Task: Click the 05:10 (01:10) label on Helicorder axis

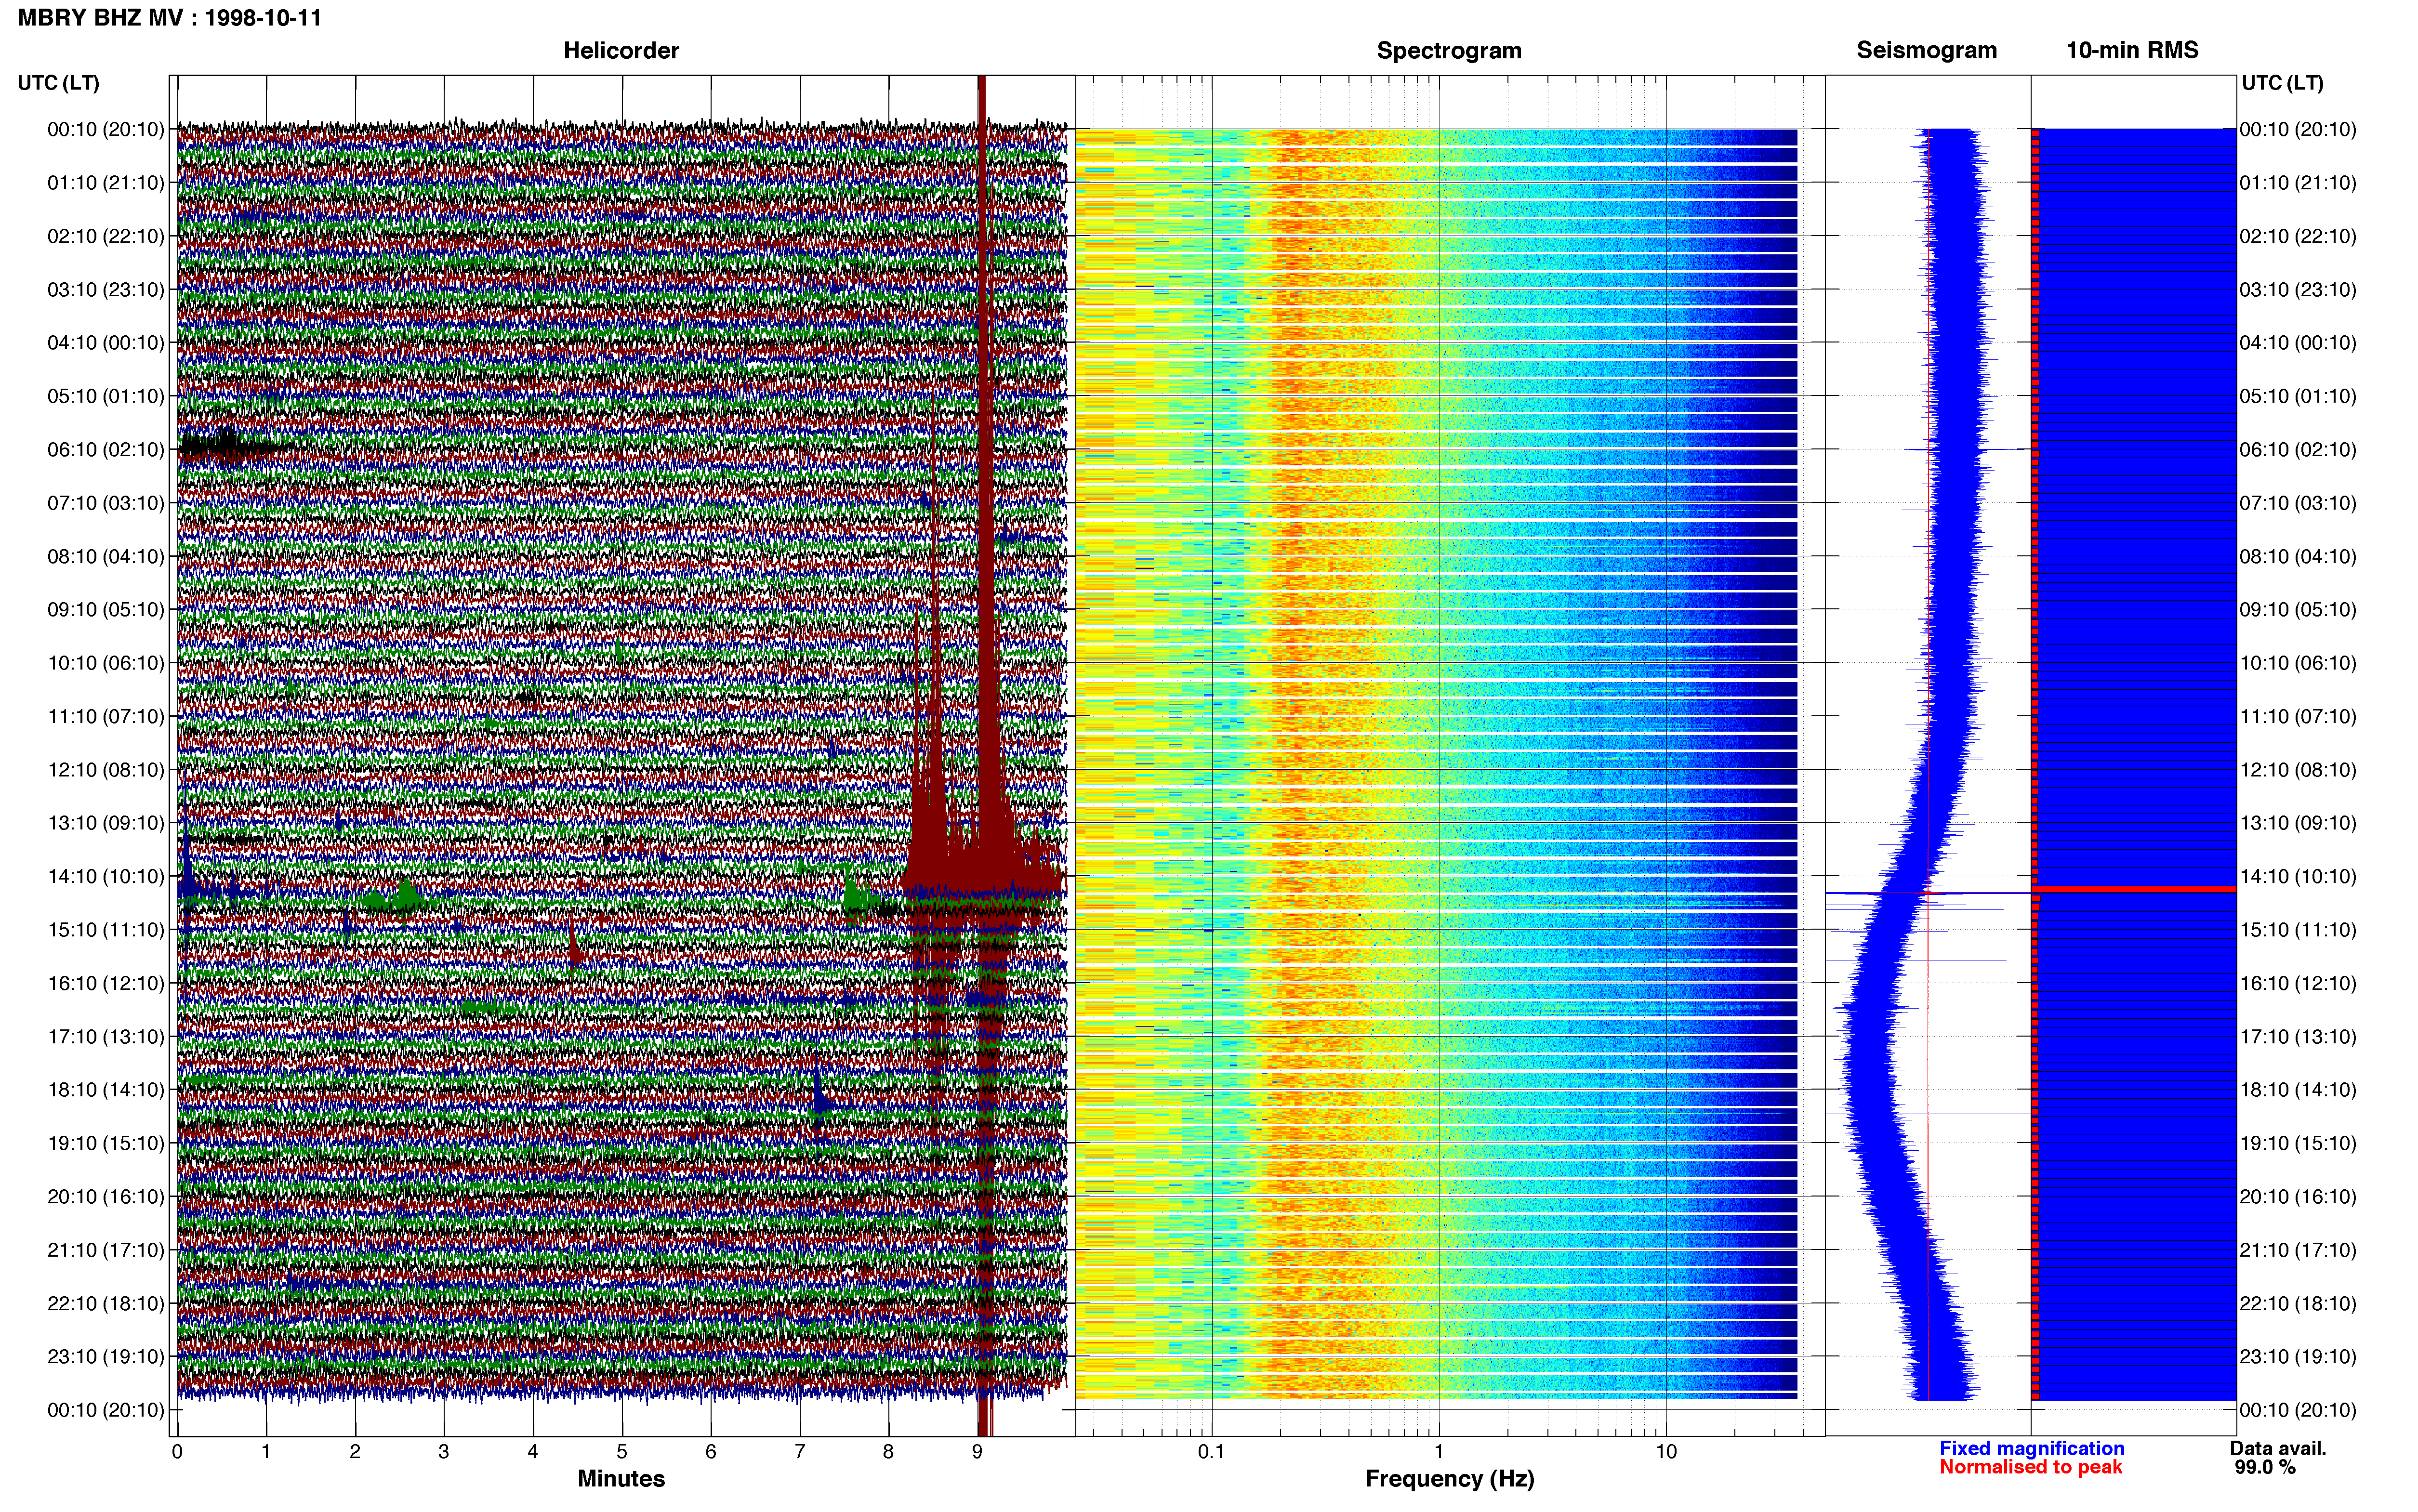Action: coord(105,396)
